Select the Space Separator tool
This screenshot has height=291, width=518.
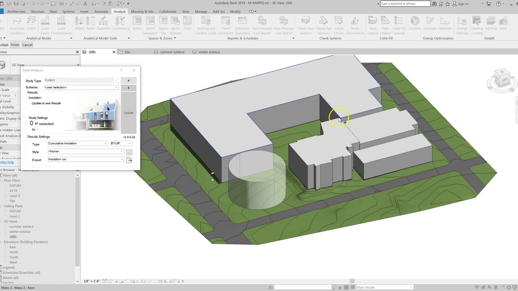[x=150, y=25]
